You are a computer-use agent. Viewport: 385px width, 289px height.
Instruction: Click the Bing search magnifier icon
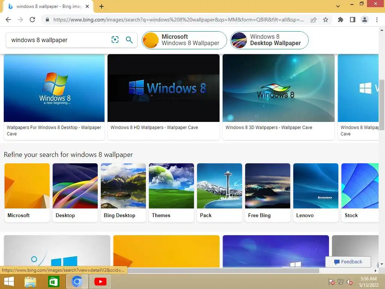click(129, 40)
